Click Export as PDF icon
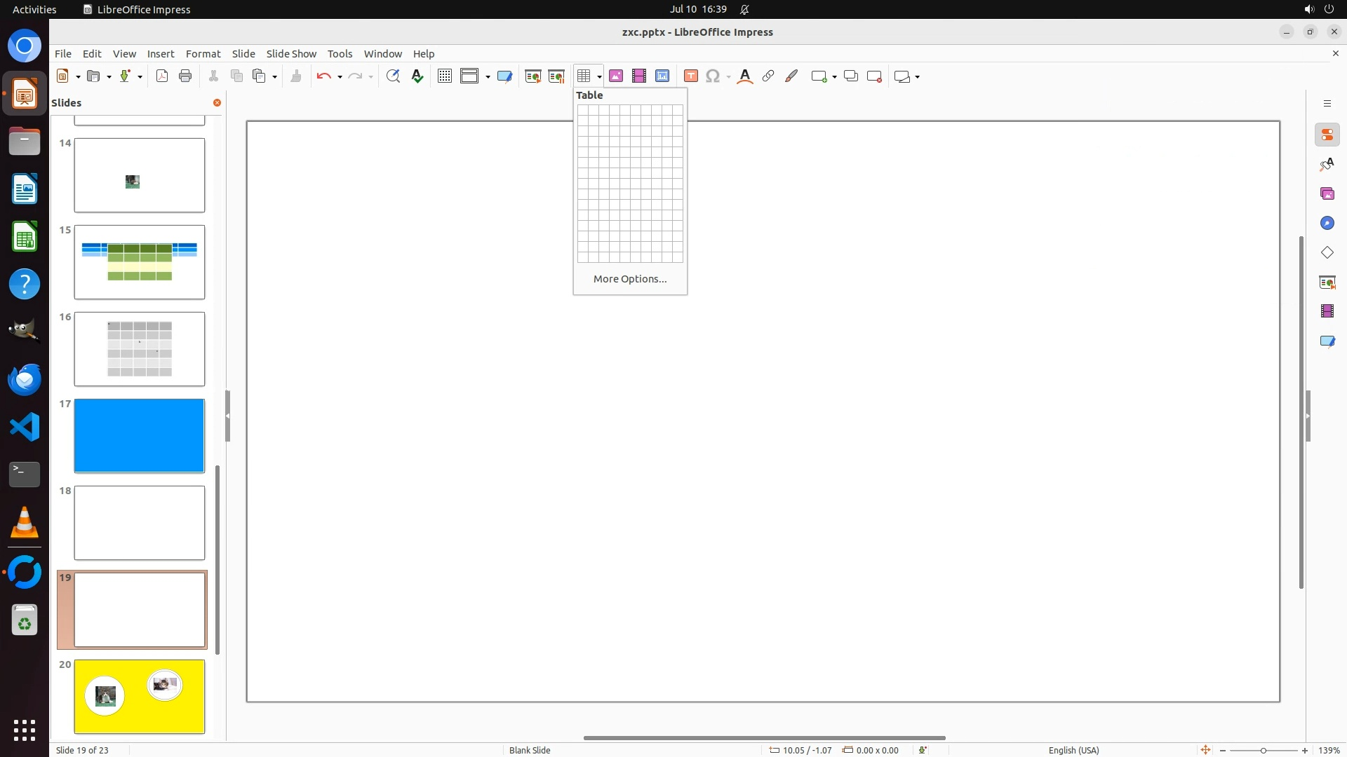1347x757 pixels. [x=162, y=76]
